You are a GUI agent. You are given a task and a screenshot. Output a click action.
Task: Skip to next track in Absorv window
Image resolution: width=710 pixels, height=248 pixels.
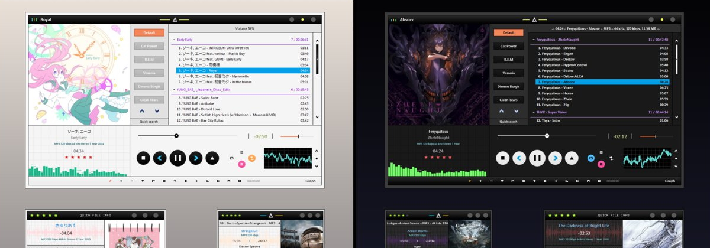(555, 158)
